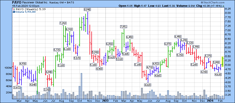Screen dimensions: 235x103
Task: Click the 4.440 price label
Action: click(x=49, y=72)
